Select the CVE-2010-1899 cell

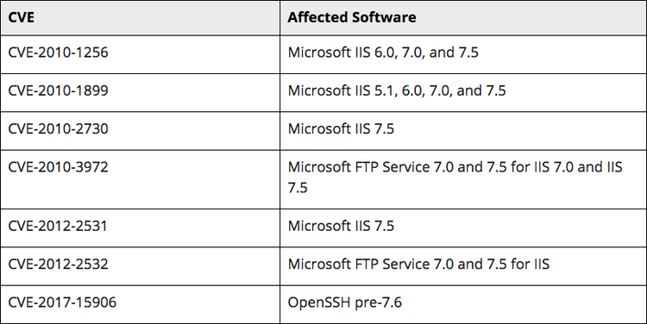(x=140, y=92)
